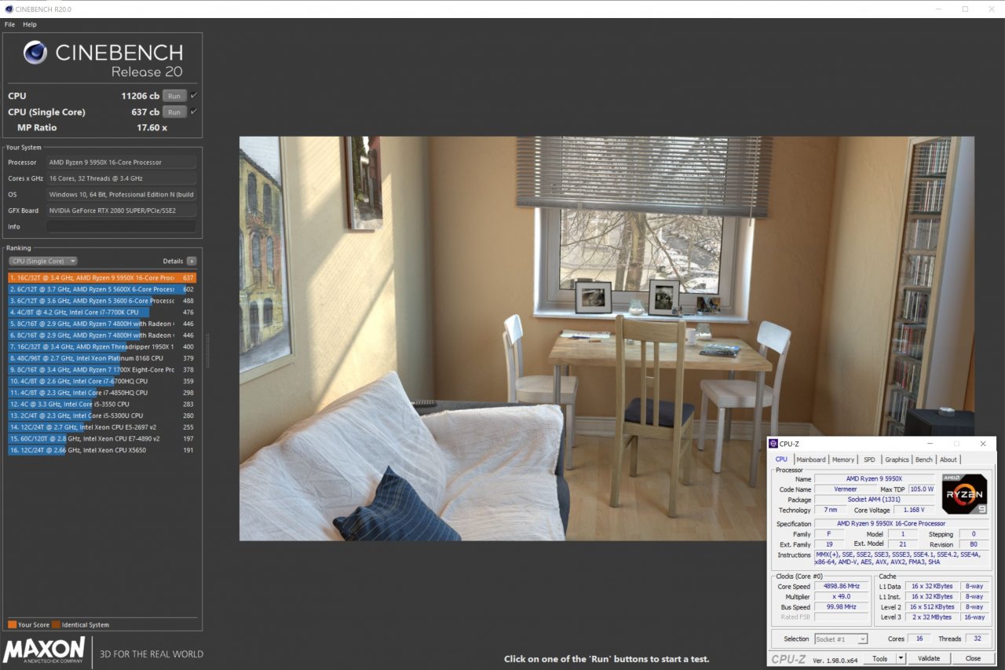Click the Maxon logo at bottom left

click(45, 650)
